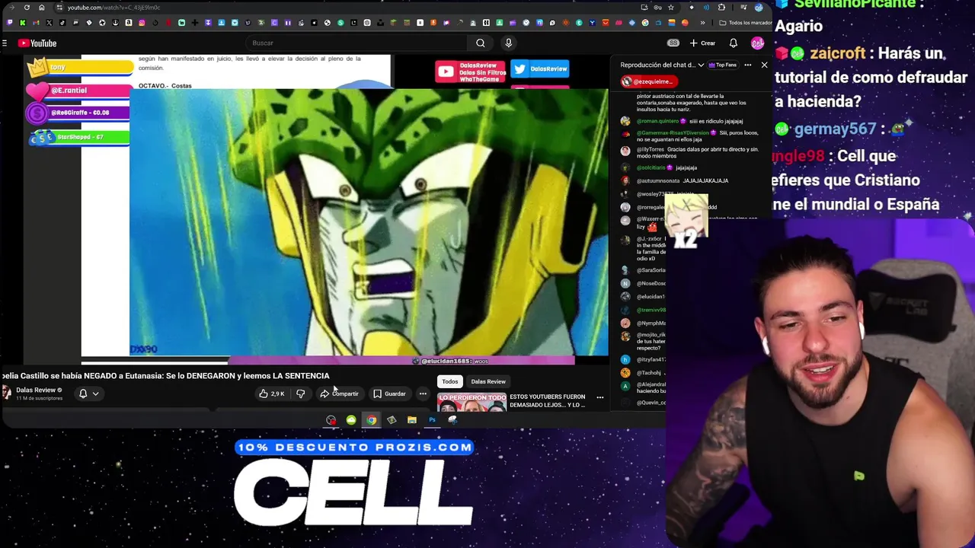Image resolution: width=975 pixels, height=548 pixels.
Task: Open the Dalas Review channel name
Action: click(36, 390)
